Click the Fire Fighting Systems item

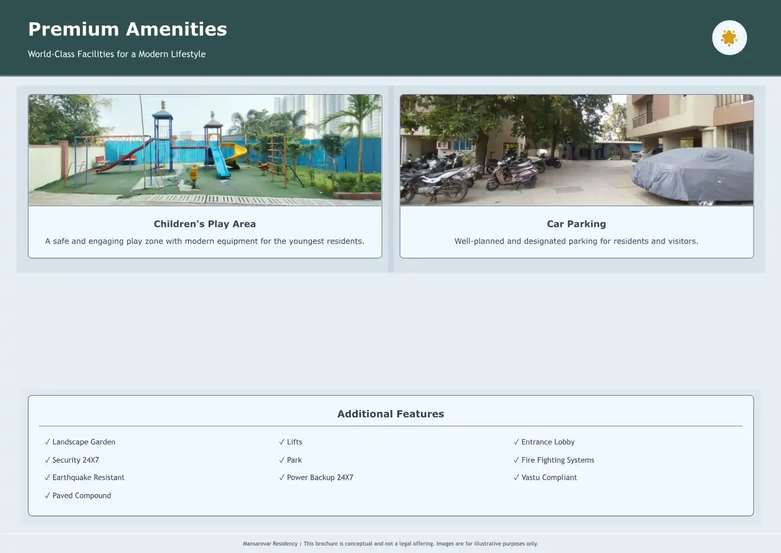coord(554,460)
